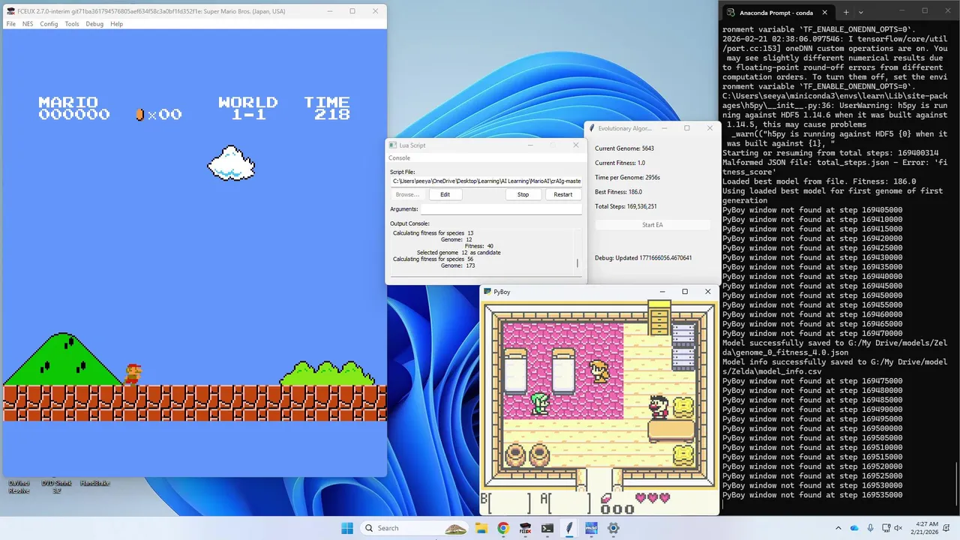The height and width of the screenshot is (540, 960).
Task: Click the Arguments input field
Action: coord(501,209)
